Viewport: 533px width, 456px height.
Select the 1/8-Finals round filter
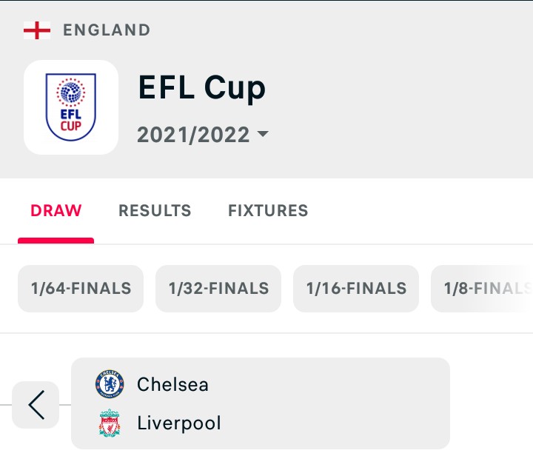[482, 289]
